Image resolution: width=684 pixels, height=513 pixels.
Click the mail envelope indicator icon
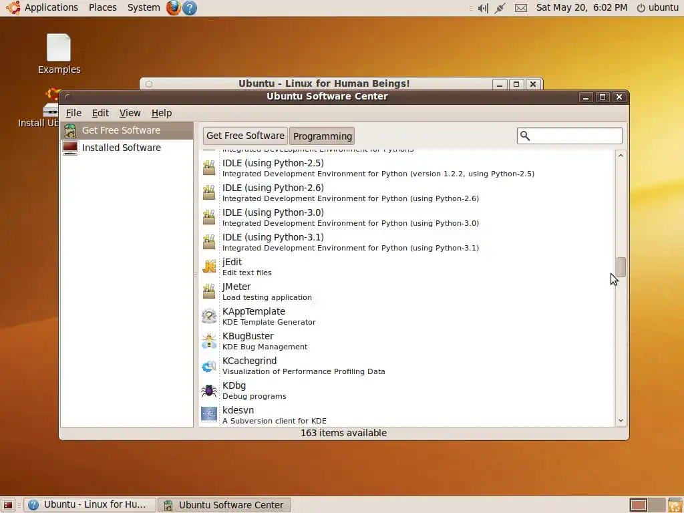tap(521, 8)
